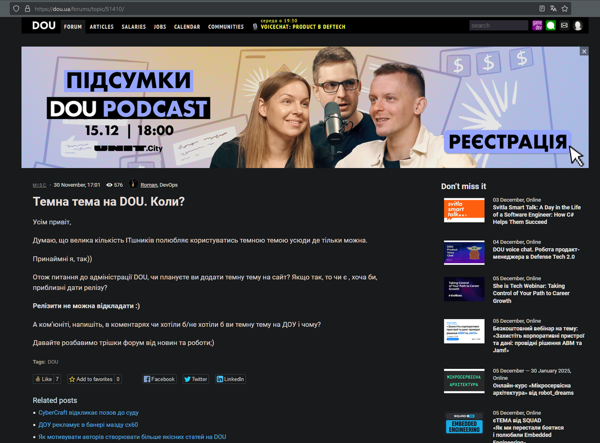Click the Svitla smart talk thumbnail
The image size is (600, 443).
click(x=464, y=210)
